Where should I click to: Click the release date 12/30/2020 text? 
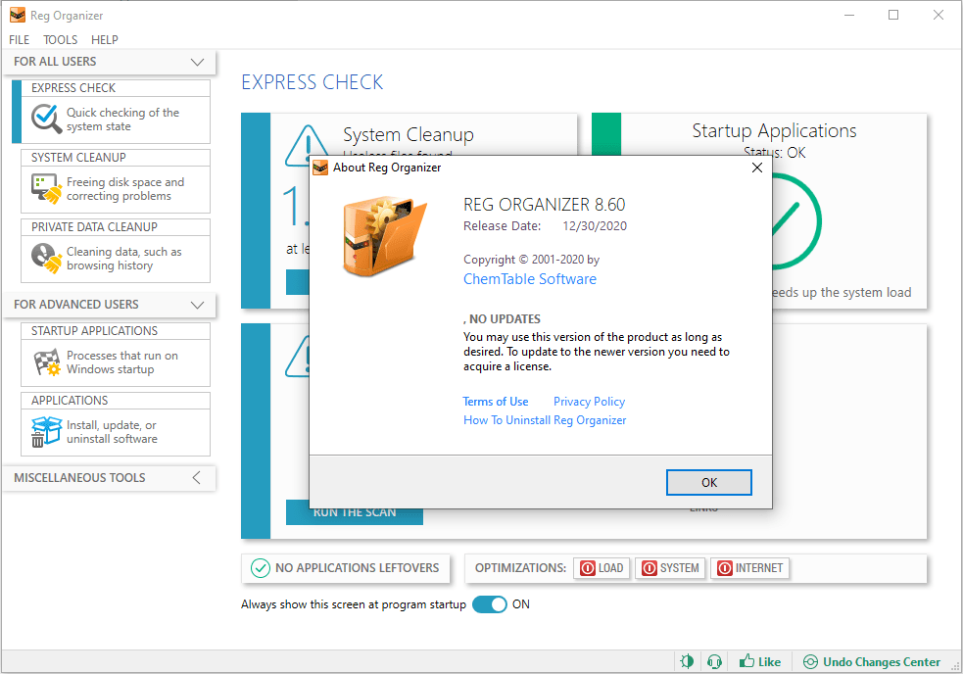pyautogui.click(x=595, y=226)
